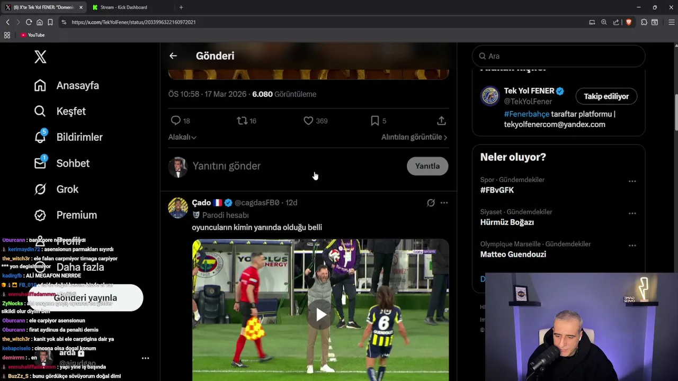Bookmark this page icon in toolbar
This screenshot has width=678, height=381.
click(50, 22)
